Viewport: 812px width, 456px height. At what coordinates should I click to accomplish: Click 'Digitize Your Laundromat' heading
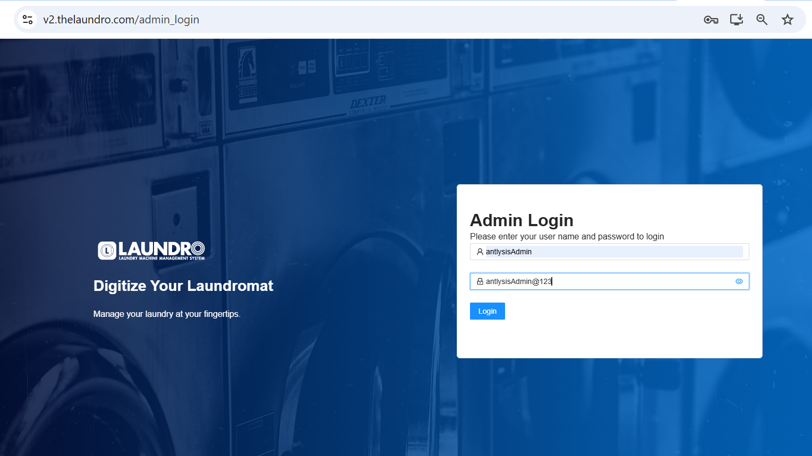(x=183, y=286)
